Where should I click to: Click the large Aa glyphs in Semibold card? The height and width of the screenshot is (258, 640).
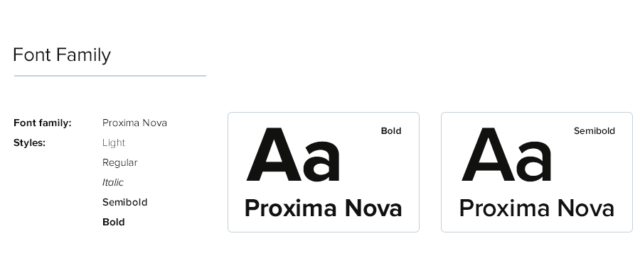506,155
